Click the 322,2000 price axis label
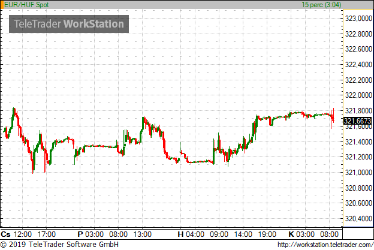374x250 pixels. 358,80
